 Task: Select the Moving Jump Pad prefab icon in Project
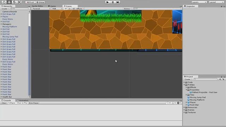[188, 97]
